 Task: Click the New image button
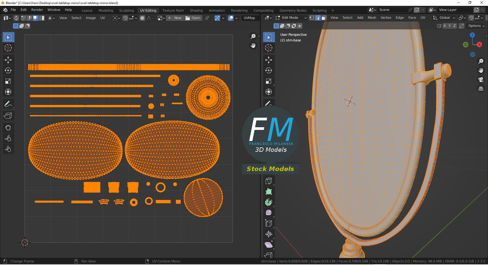pos(175,18)
